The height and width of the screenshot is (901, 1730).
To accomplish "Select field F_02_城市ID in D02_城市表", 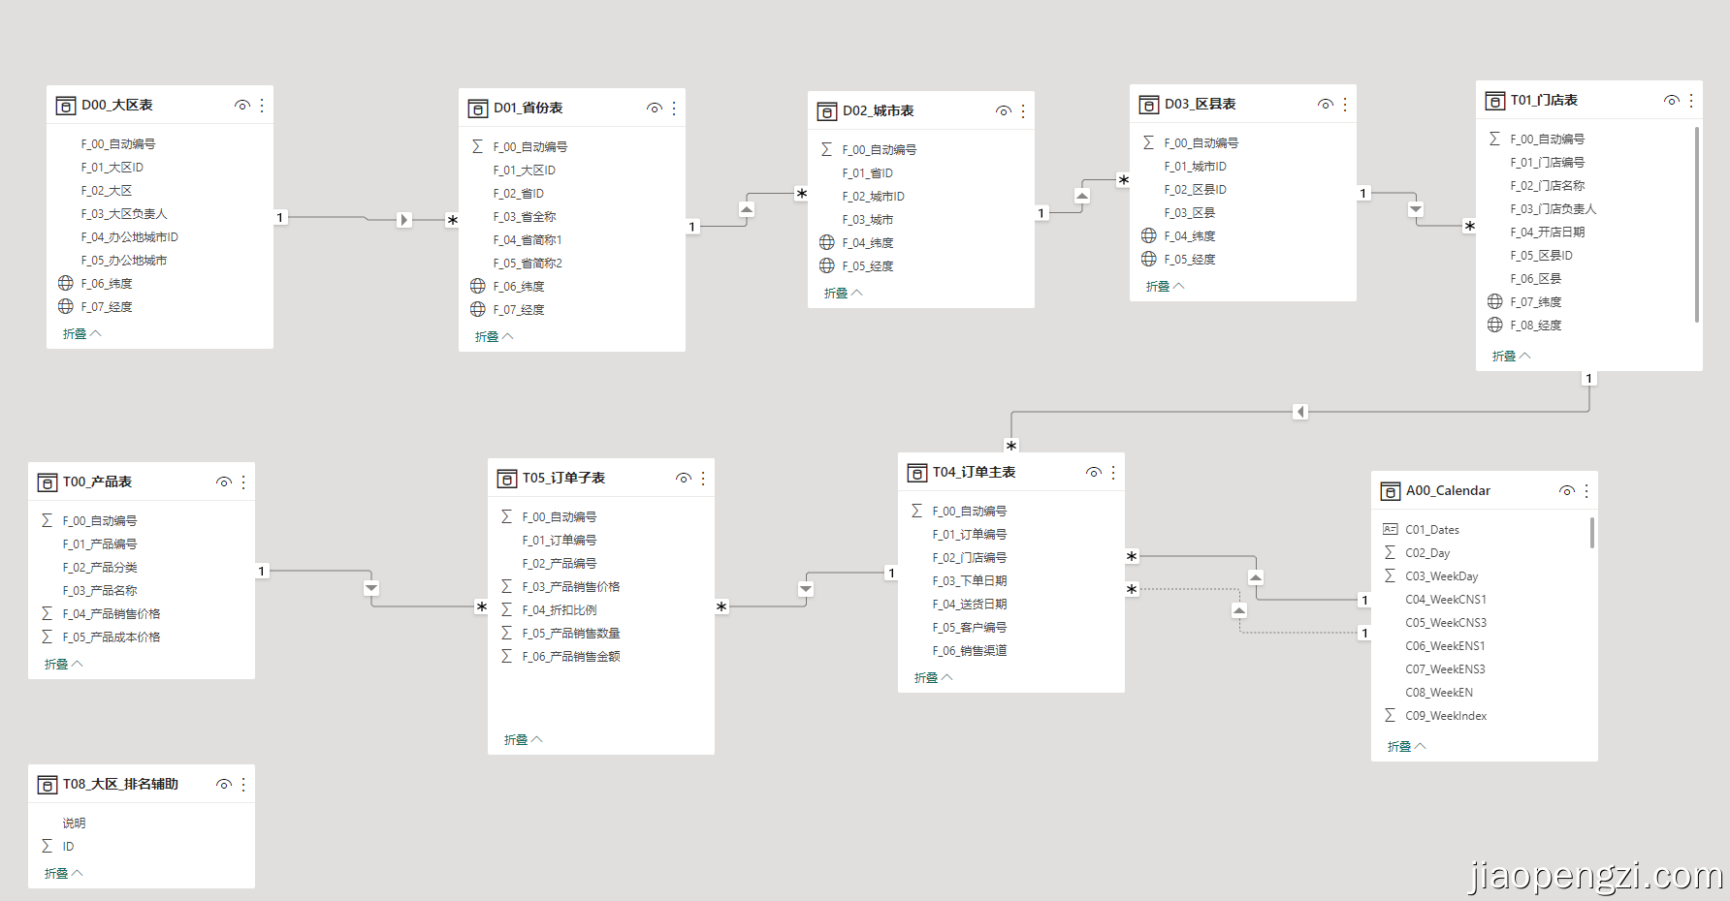I will pos(874,196).
